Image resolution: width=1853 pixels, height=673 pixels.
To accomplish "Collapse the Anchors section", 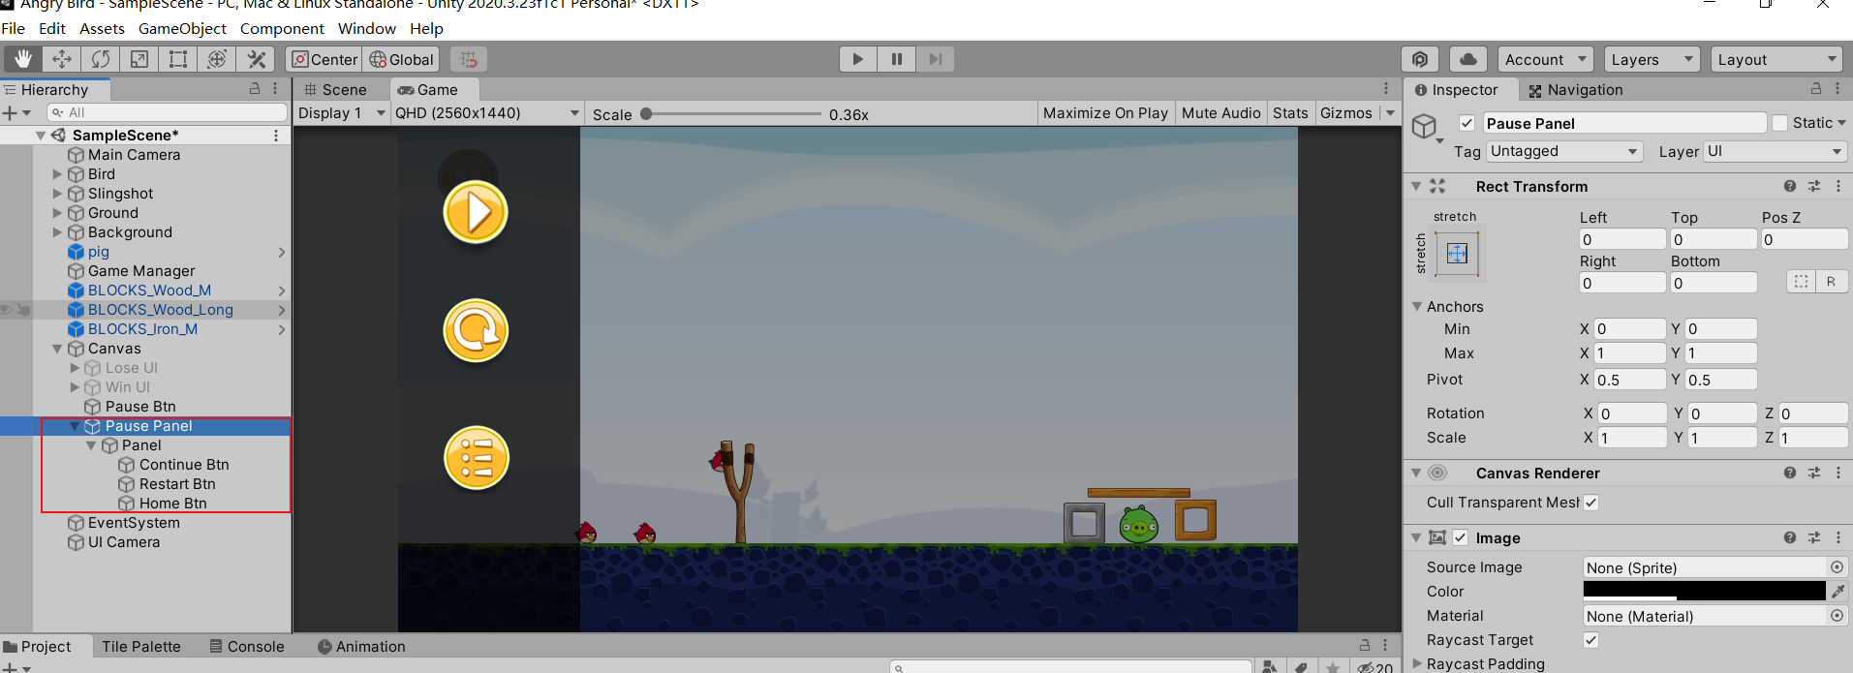I will pos(1417,306).
